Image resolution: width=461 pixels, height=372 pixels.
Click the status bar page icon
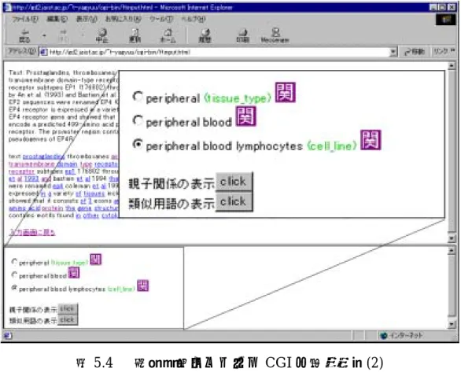pos(8,335)
